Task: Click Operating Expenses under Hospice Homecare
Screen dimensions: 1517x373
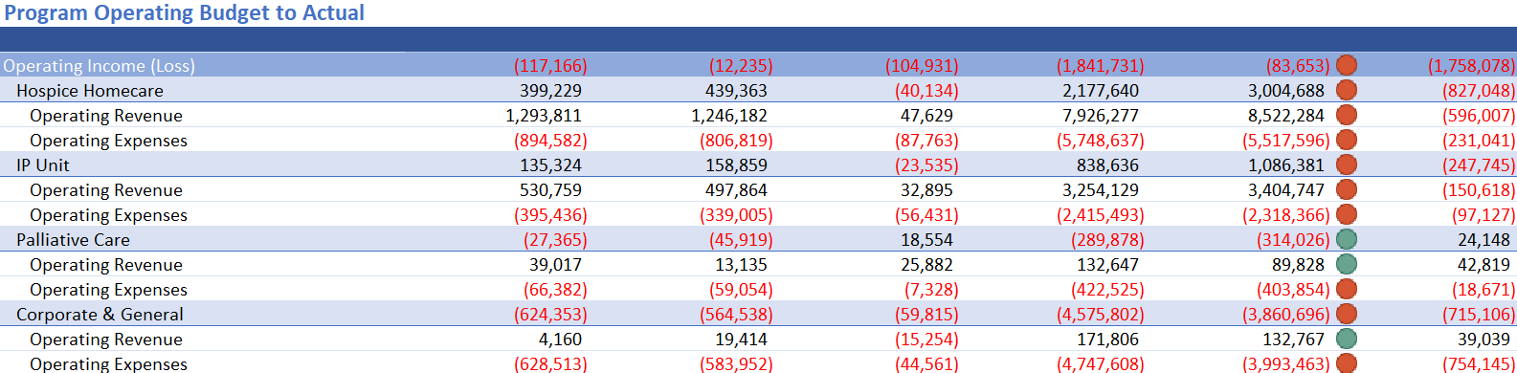Action: (x=108, y=141)
